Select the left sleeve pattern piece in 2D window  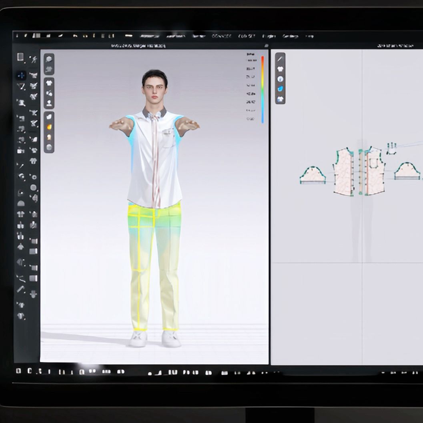(x=313, y=175)
